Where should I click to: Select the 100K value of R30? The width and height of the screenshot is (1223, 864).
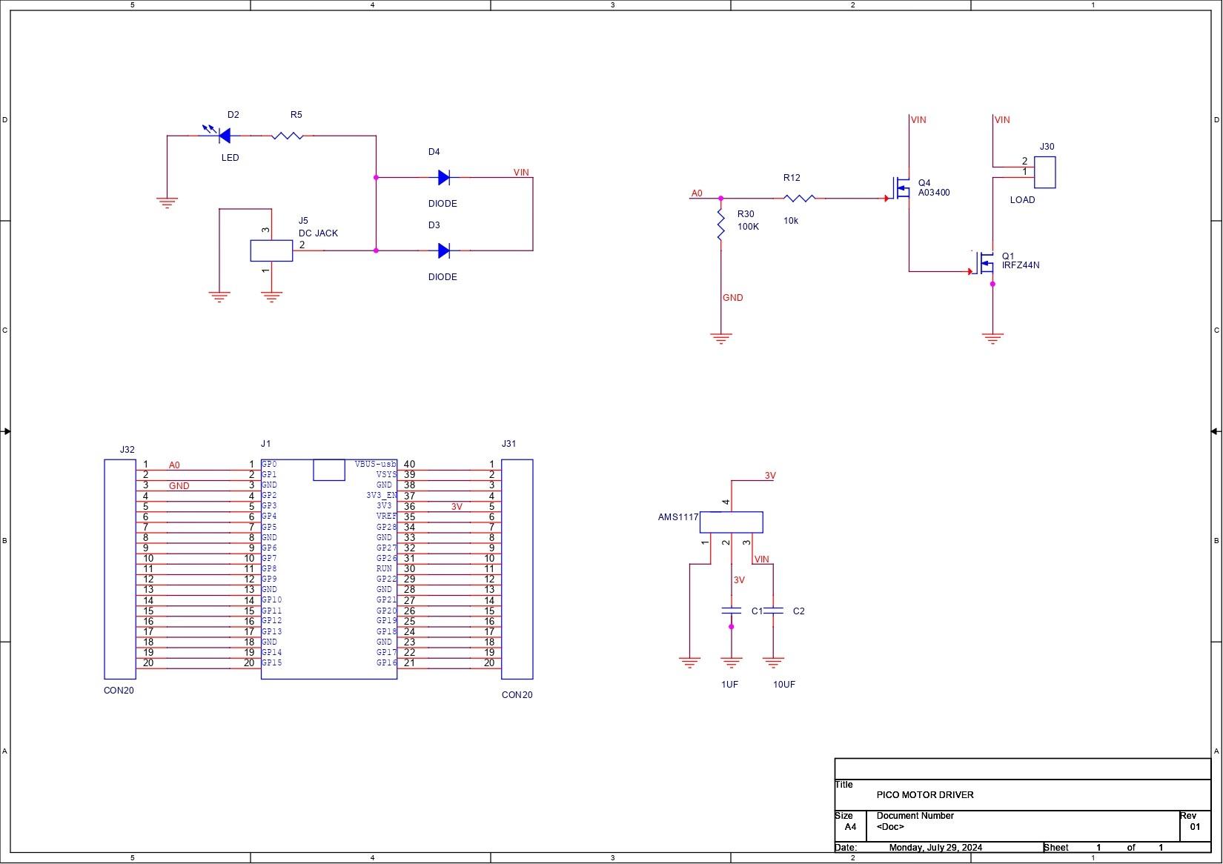click(x=748, y=227)
